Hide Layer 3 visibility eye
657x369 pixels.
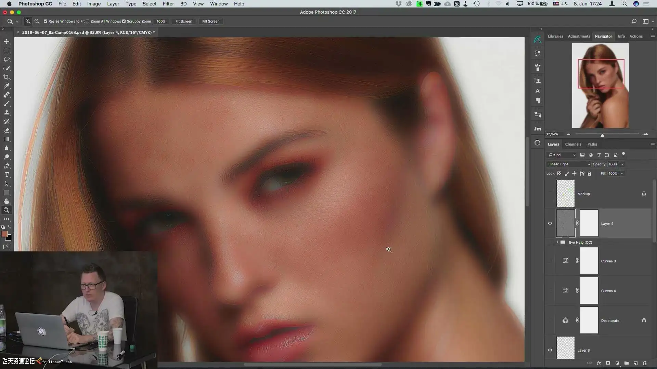coord(550,350)
